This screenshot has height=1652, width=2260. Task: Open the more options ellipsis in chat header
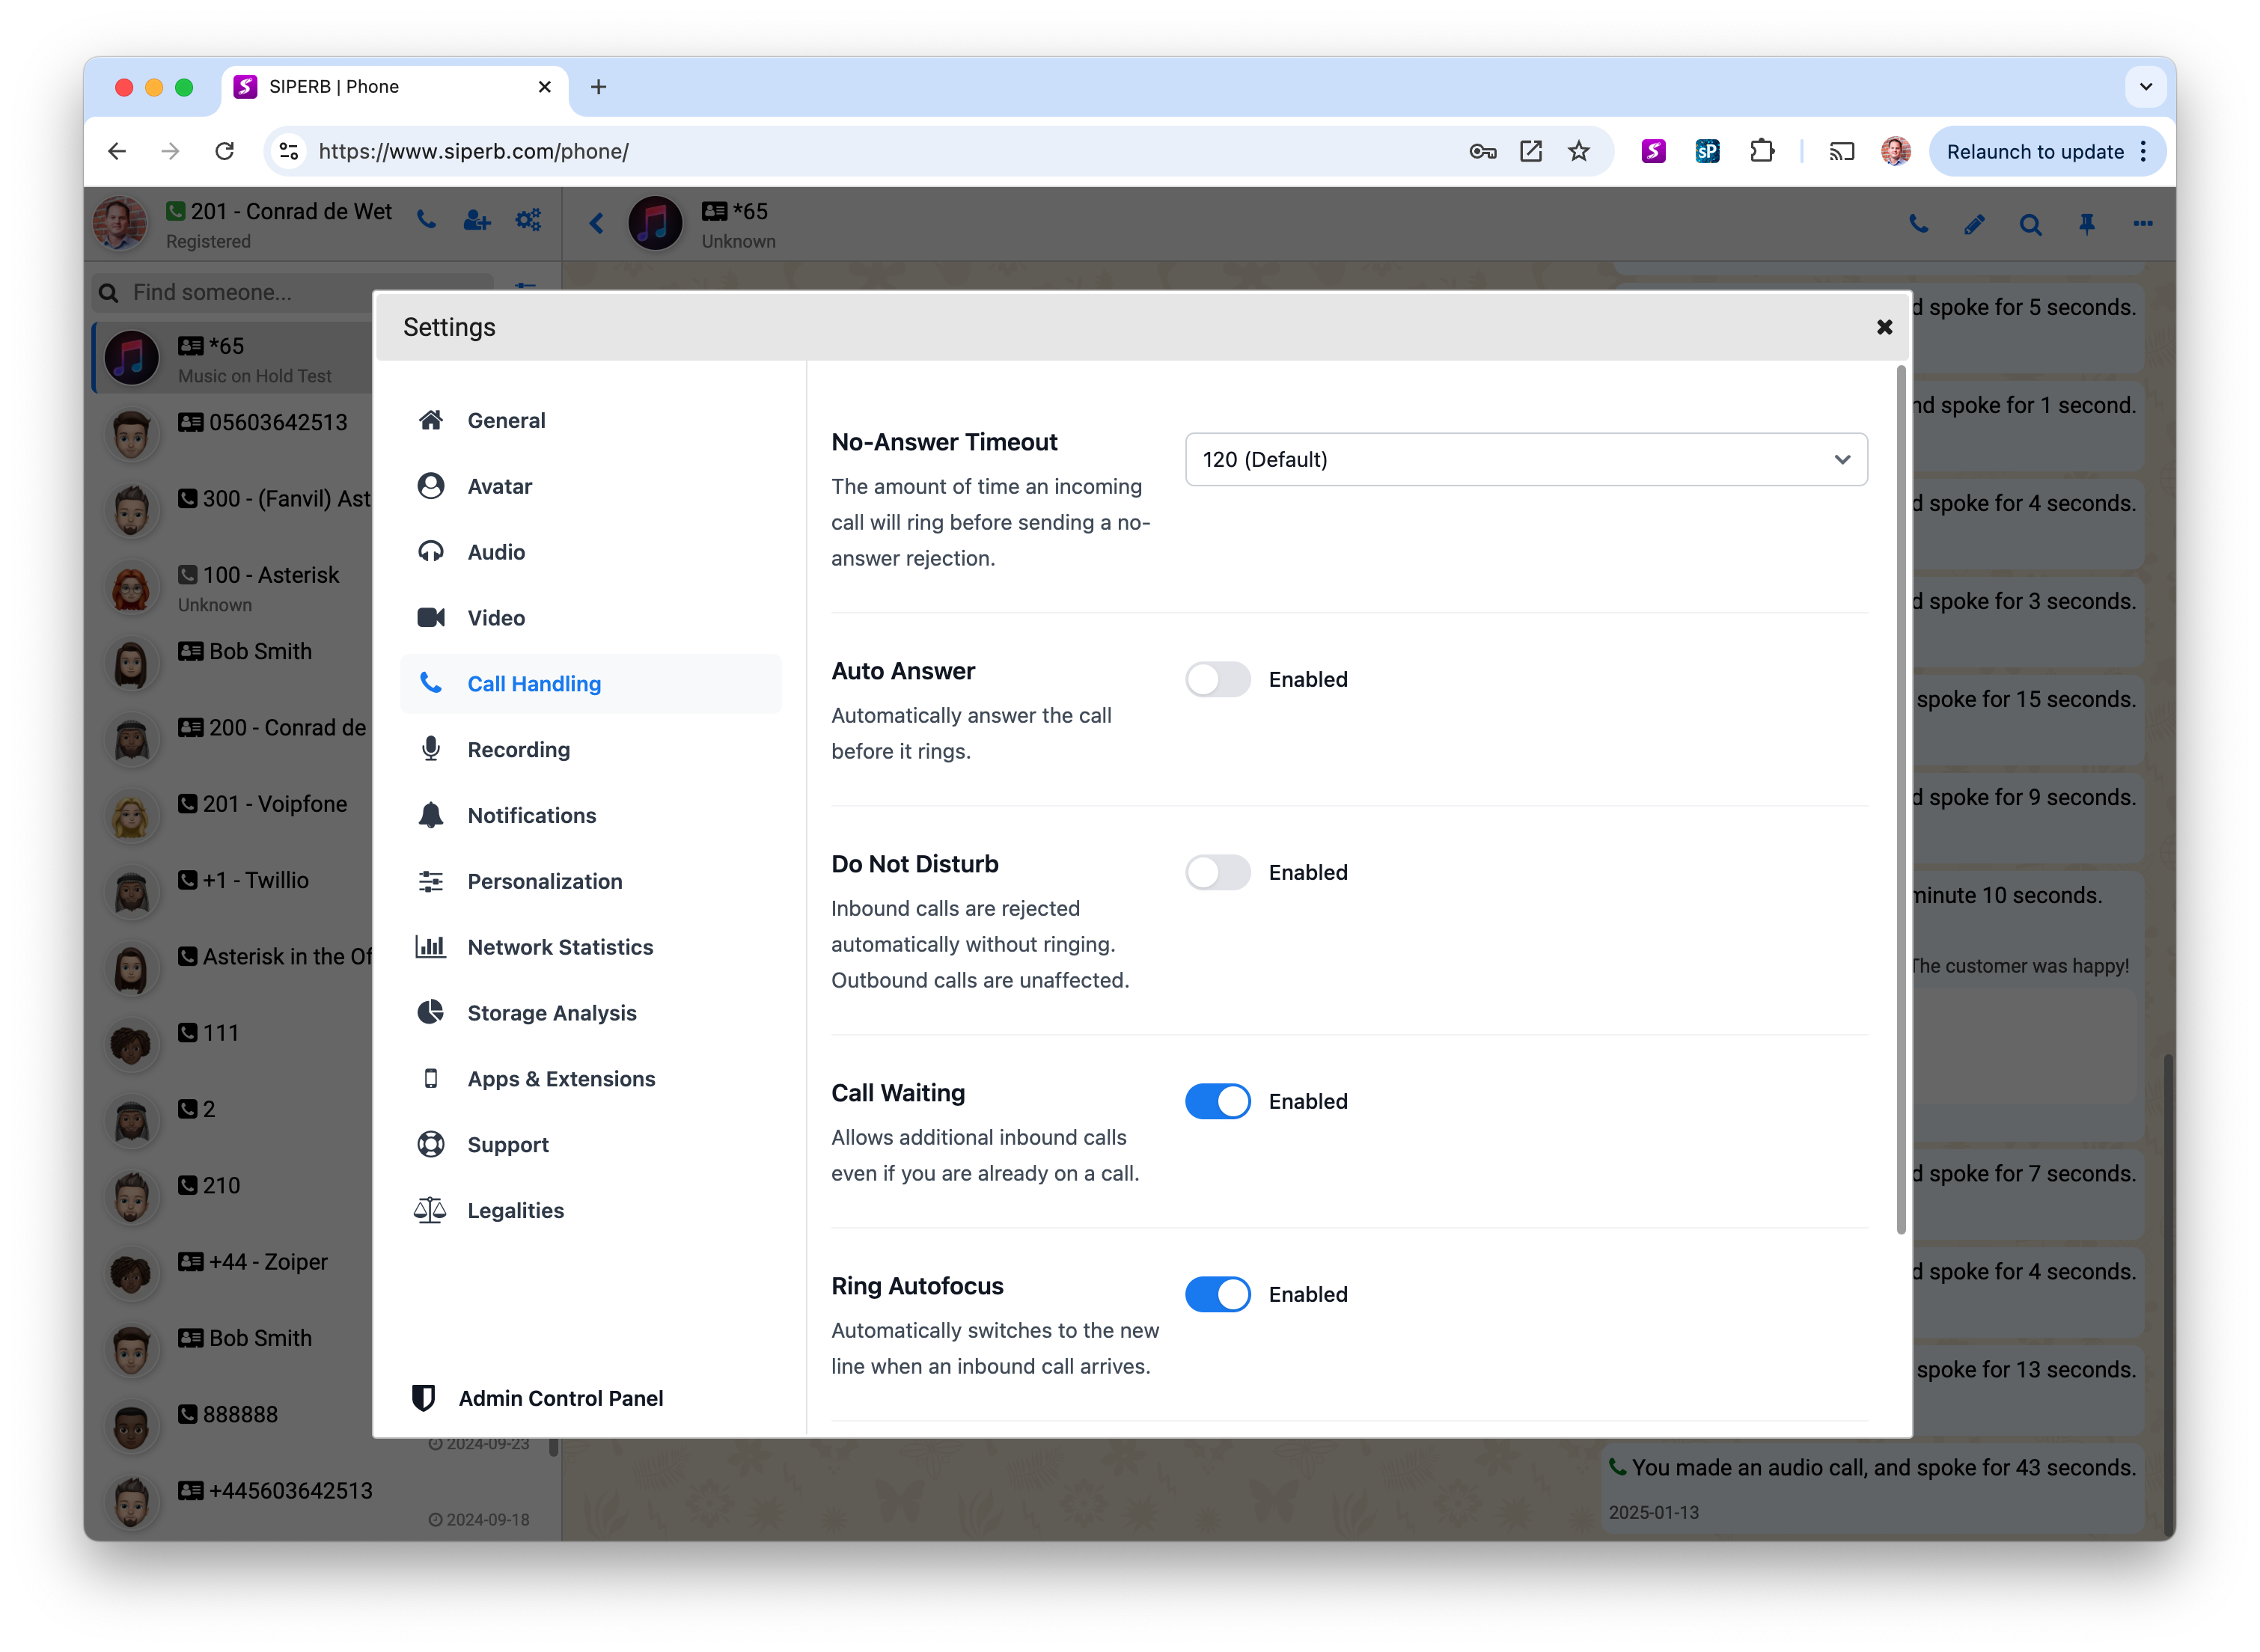(x=2143, y=224)
